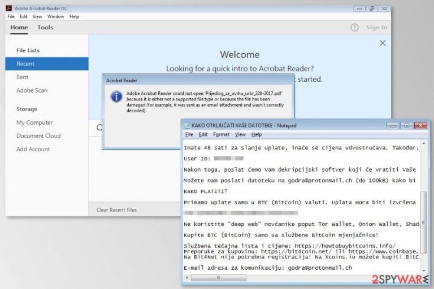Click the File Lists heading
The image size is (434, 289).
coord(28,50)
